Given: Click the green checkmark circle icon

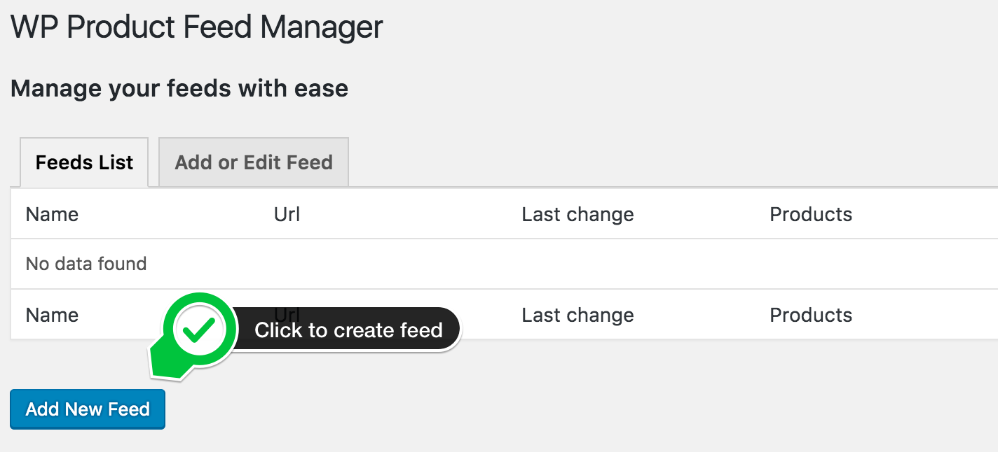Looking at the screenshot, I should [x=200, y=330].
